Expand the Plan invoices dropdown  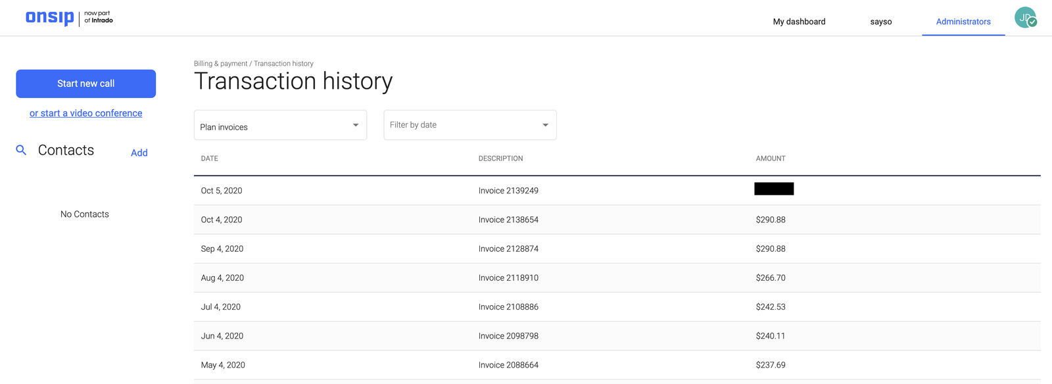coord(280,126)
